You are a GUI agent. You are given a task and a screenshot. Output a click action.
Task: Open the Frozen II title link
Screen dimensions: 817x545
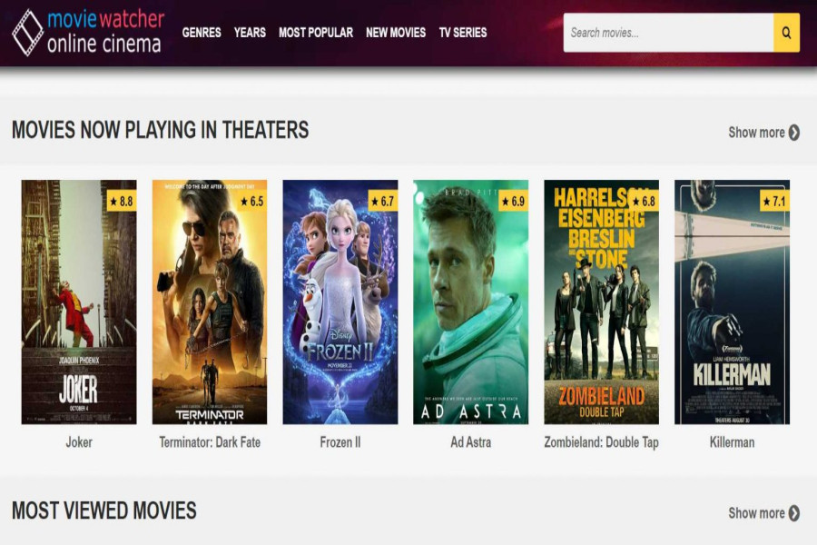340,442
